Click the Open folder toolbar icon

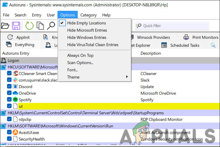[x=5, y=26]
